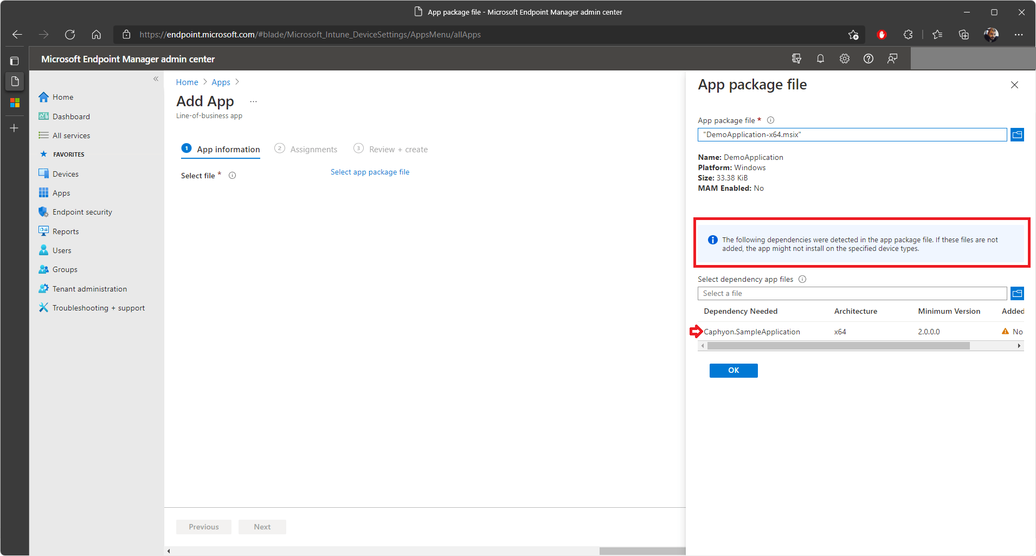The height and width of the screenshot is (556, 1036).
Task: Open directory and subscription filter
Action: coord(796,59)
